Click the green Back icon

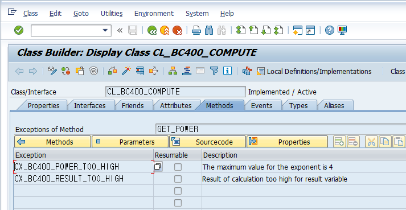[152, 30]
